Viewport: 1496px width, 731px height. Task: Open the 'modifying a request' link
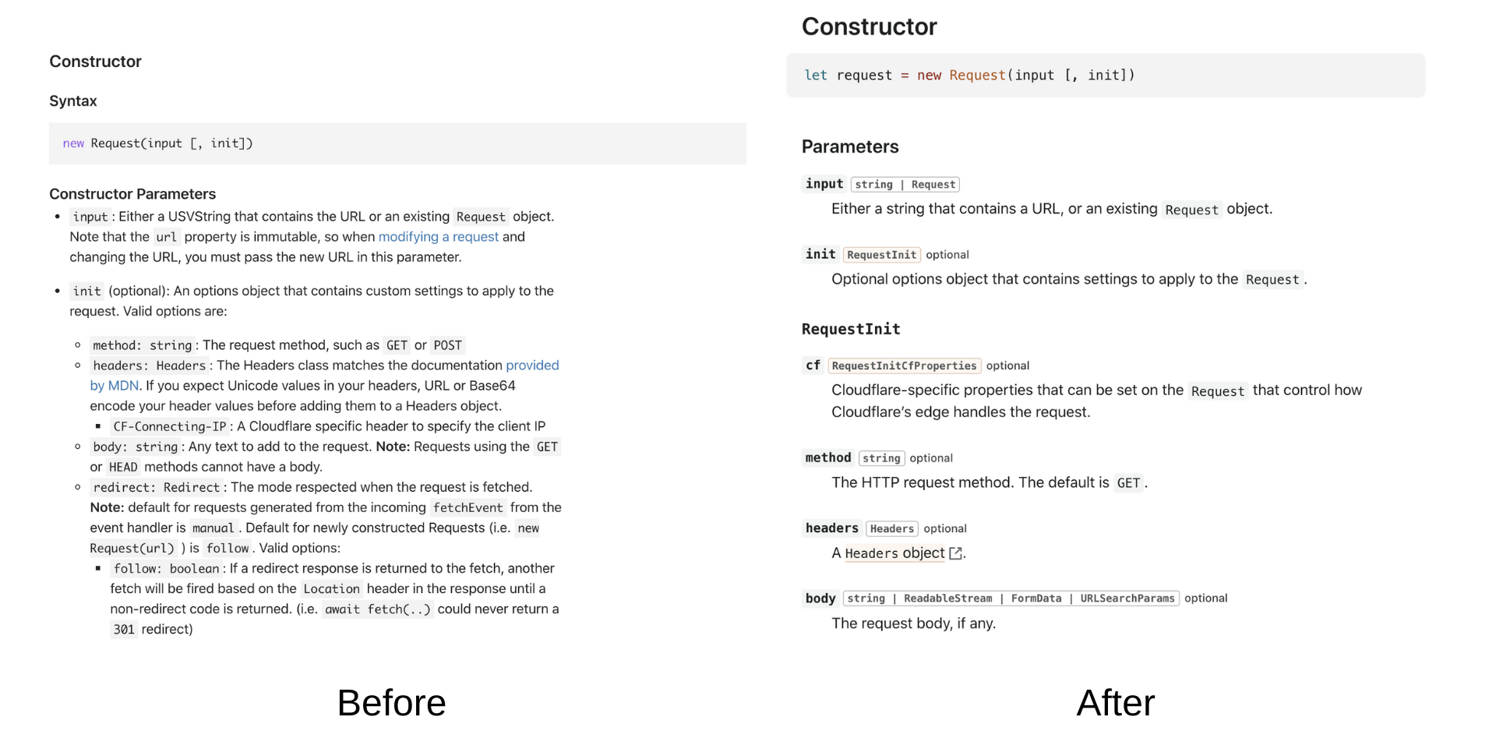438,237
